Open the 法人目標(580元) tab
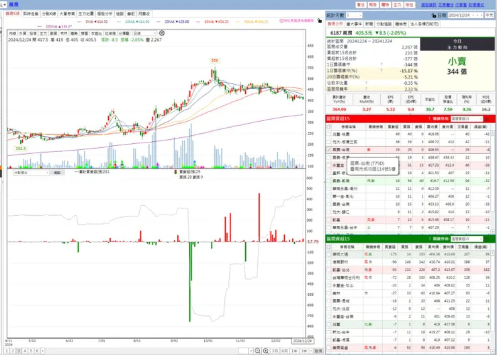Image resolution: width=497 pixels, height=355 pixels. 424,24
